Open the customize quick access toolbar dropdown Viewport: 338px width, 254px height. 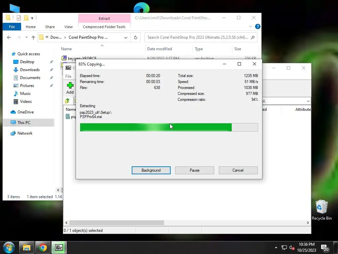[x=32, y=18]
